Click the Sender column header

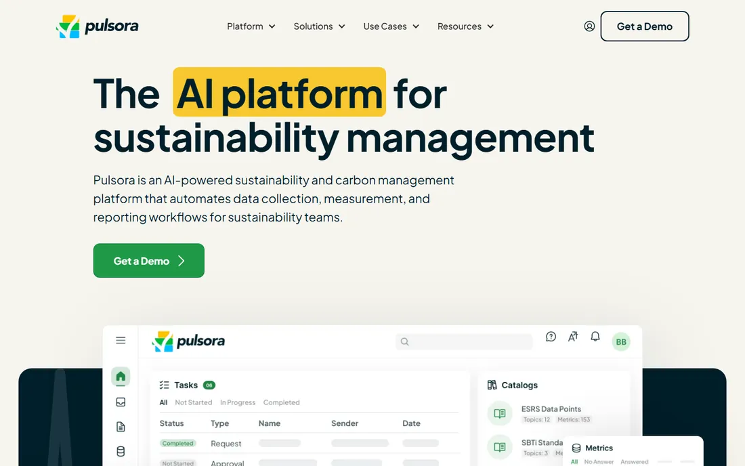click(x=345, y=423)
